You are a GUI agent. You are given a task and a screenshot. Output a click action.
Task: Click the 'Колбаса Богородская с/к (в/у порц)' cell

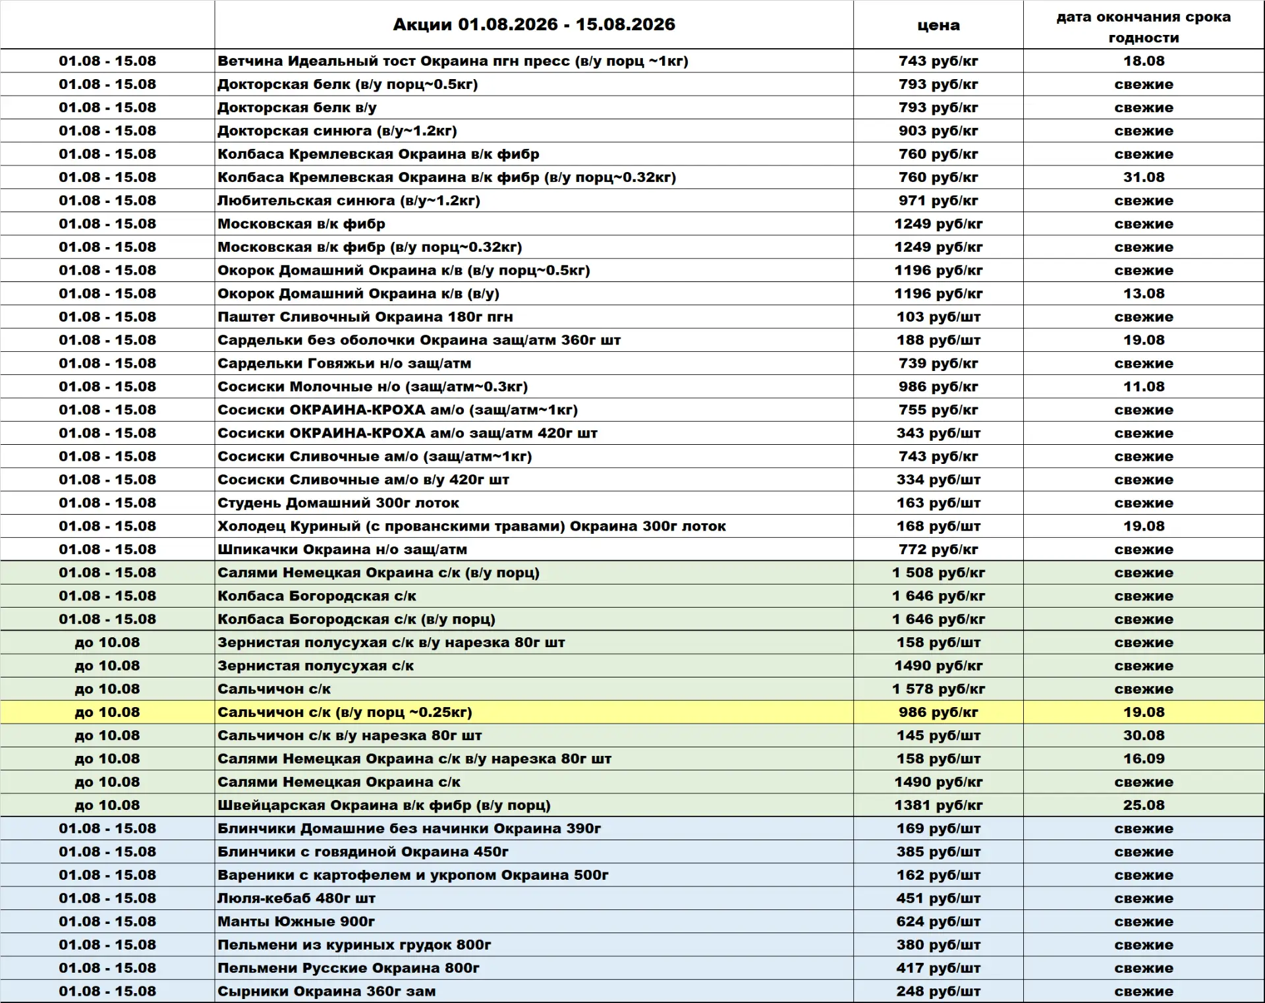[534, 619]
